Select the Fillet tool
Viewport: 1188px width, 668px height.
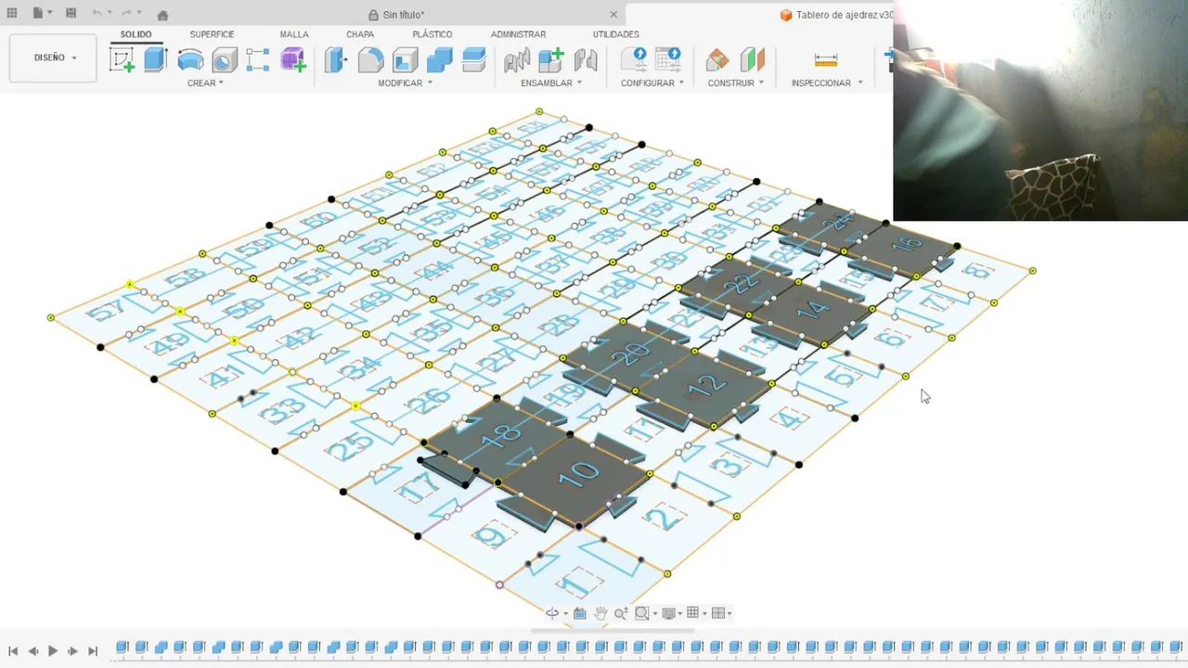pyautogui.click(x=370, y=60)
